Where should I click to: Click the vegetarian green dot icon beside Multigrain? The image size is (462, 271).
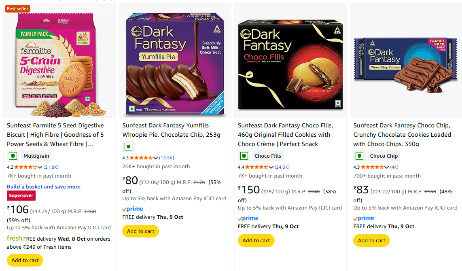pos(13,156)
